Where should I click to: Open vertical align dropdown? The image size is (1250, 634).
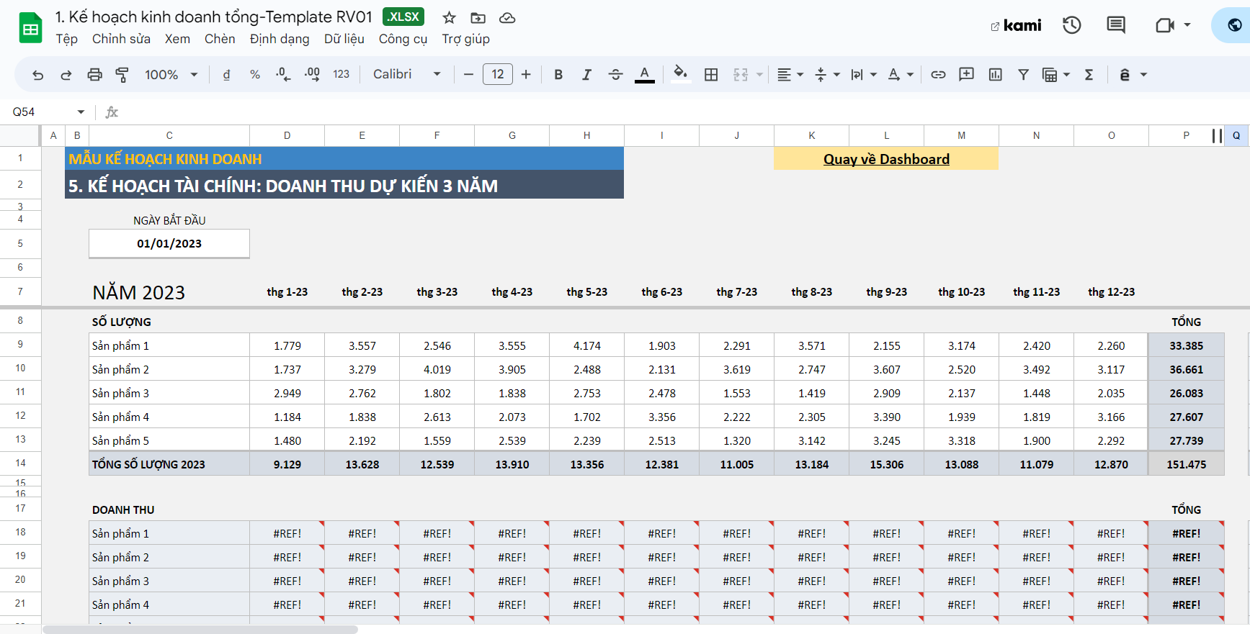coord(827,75)
